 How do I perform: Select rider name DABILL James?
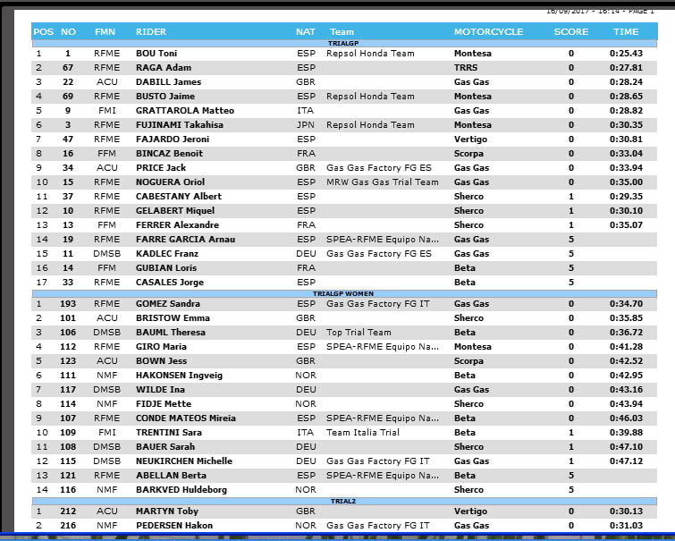coord(168,82)
